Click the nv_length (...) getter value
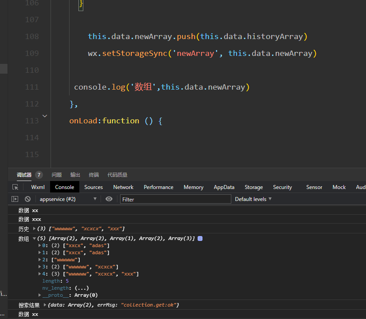366x319 pixels. 82,288
